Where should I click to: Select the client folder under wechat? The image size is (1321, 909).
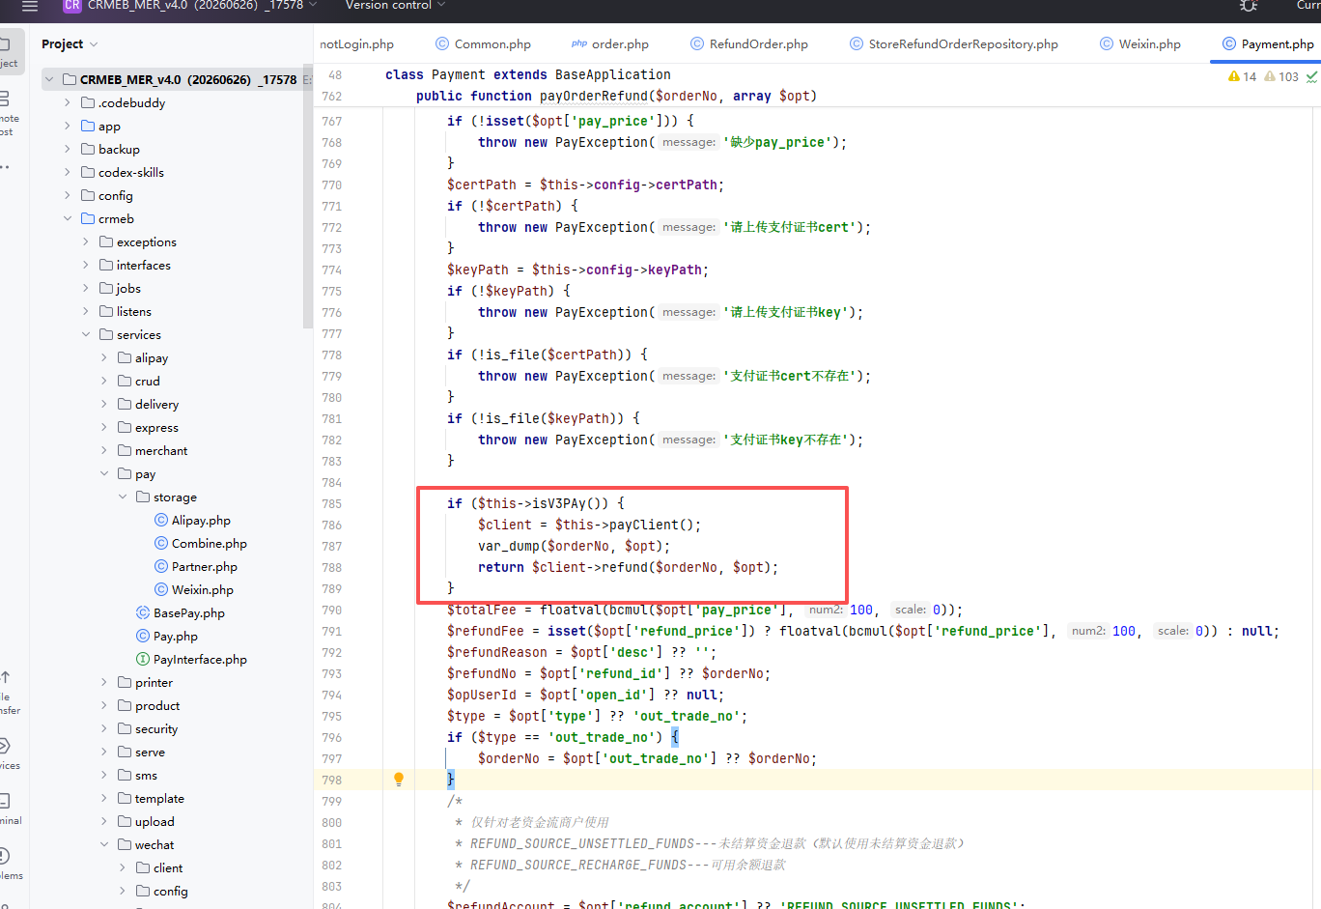pos(167,867)
